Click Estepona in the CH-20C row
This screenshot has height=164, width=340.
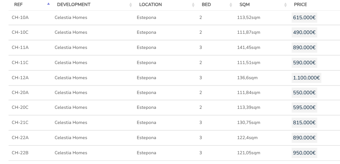point(146,108)
